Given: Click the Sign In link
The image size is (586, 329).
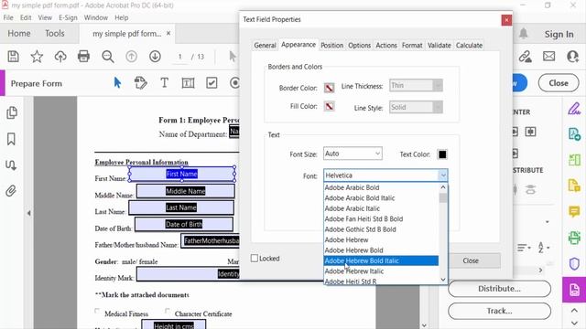Looking at the screenshot, I should (559, 34).
